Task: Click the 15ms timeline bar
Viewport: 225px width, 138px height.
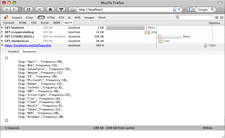Action: coord(205,45)
